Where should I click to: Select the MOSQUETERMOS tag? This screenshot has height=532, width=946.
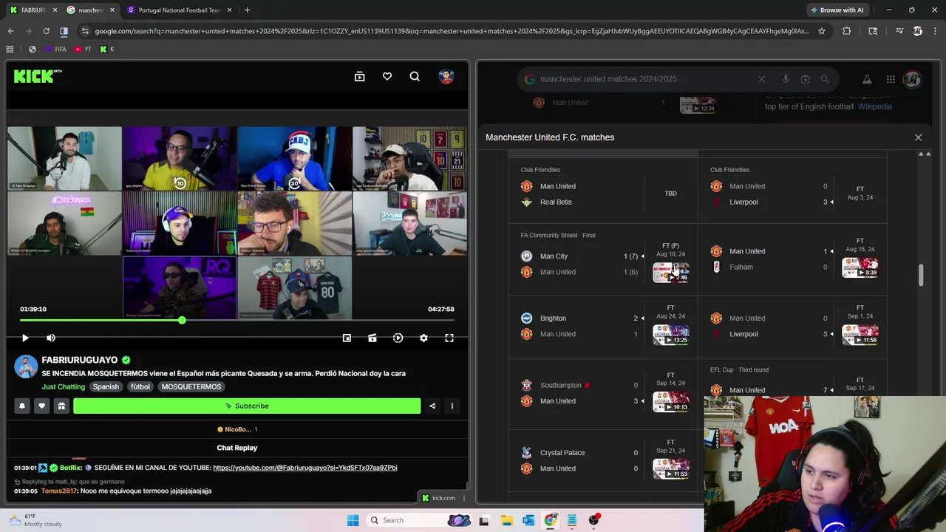click(191, 386)
